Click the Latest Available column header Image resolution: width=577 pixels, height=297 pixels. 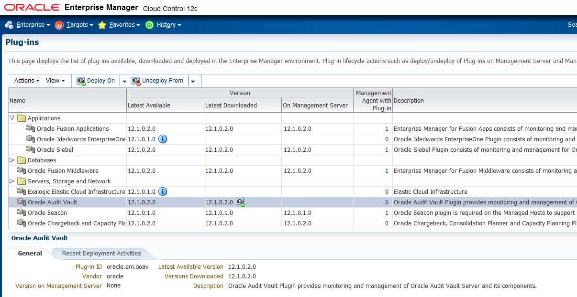pos(165,106)
